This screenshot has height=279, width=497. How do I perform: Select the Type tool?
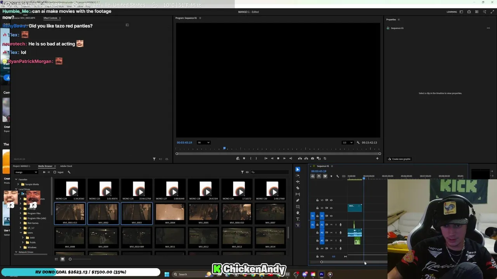point(298,219)
